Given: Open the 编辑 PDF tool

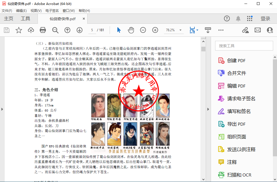Looking at the screenshot, I should click(x=236, y=86).
